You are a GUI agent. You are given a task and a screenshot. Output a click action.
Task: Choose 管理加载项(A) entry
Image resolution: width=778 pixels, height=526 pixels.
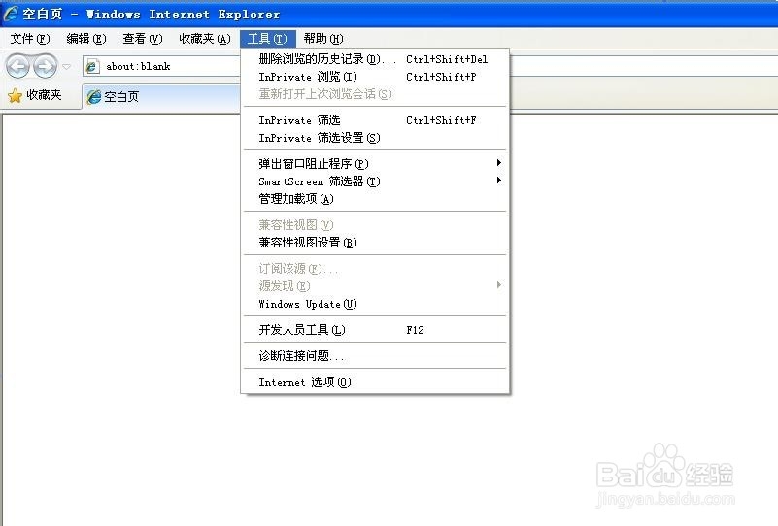(x=375, y=199)
